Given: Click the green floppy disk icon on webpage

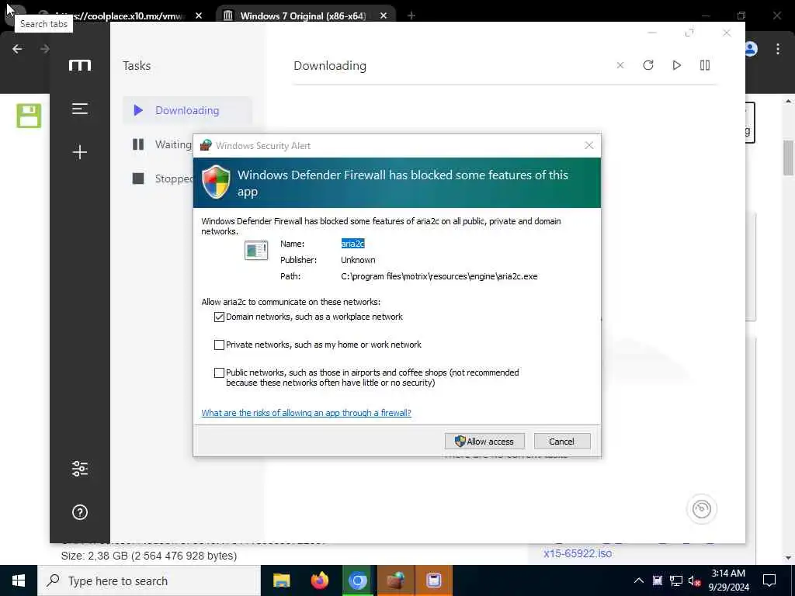Looking at the screenshot, I should (x=29, y=116).
